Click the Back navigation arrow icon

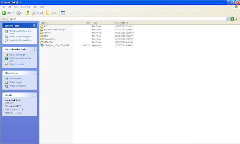click(x=4, y=13)
